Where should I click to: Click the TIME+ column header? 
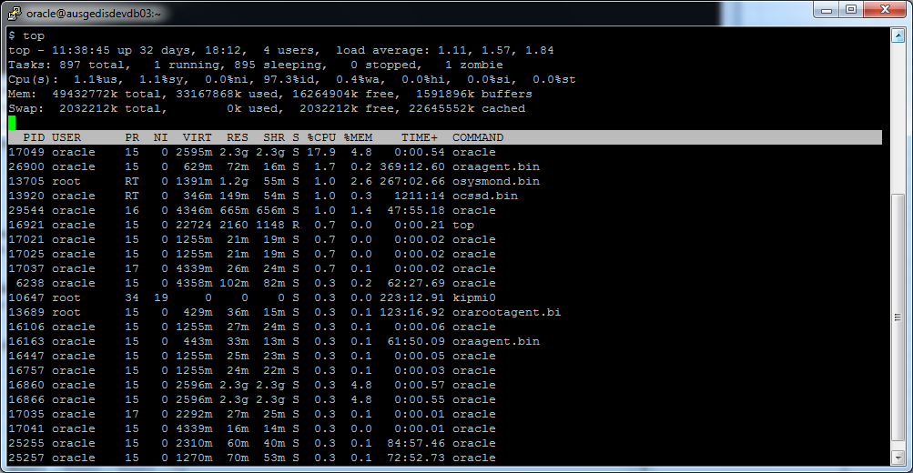(x=420, y=138)
